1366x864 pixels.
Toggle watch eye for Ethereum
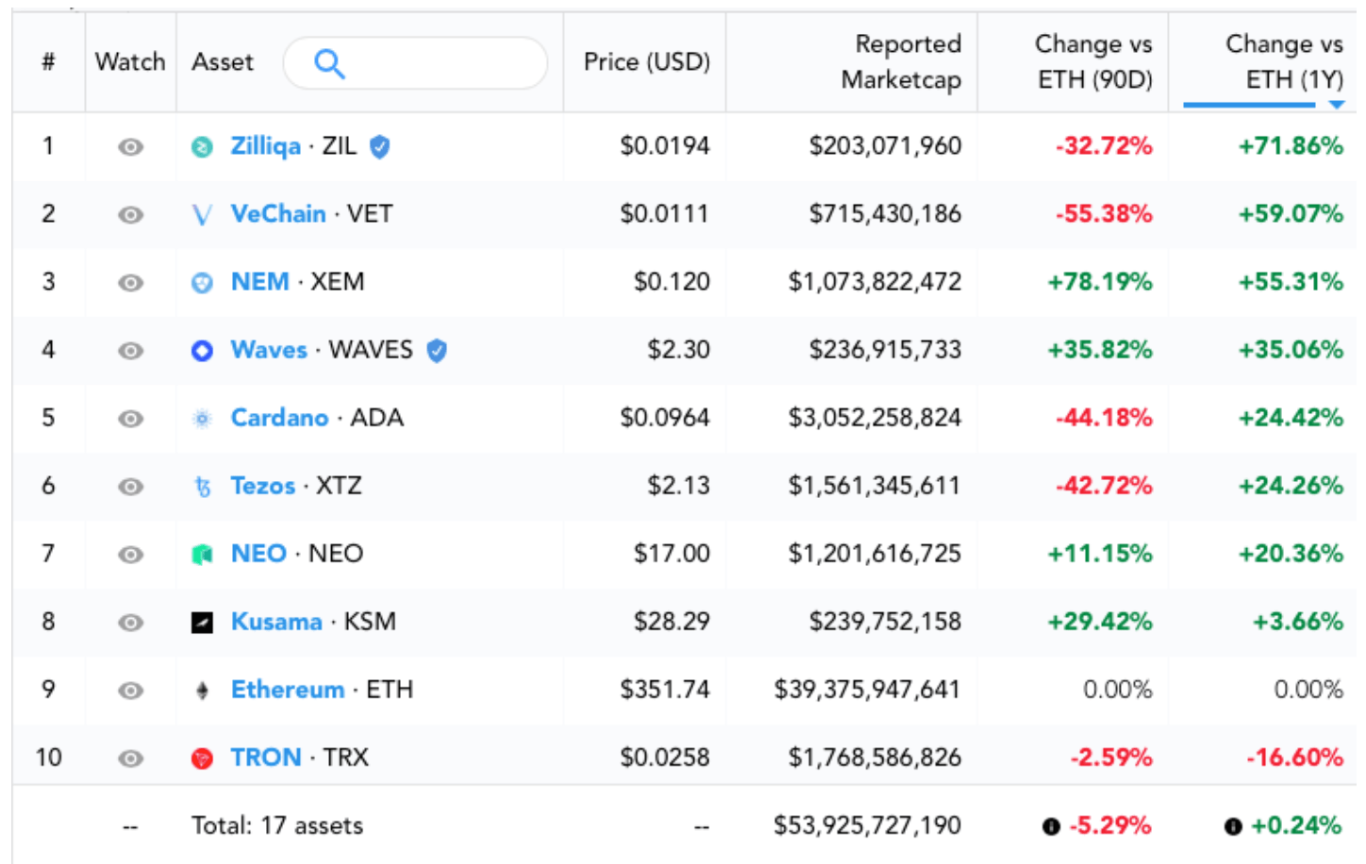(x=130, y=690)
